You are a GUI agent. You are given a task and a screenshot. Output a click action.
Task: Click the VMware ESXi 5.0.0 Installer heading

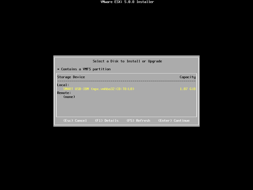click(x=127, y=2)
